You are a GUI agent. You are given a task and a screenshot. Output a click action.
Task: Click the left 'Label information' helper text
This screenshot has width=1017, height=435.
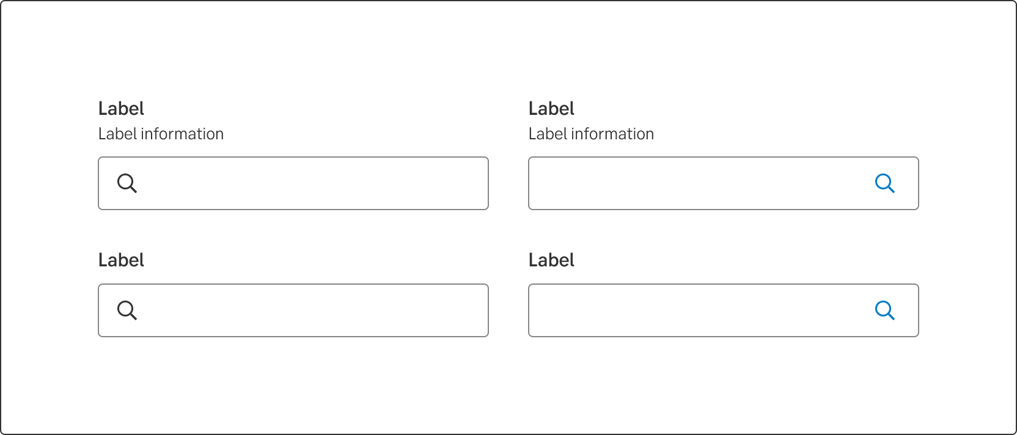(161, 134)
